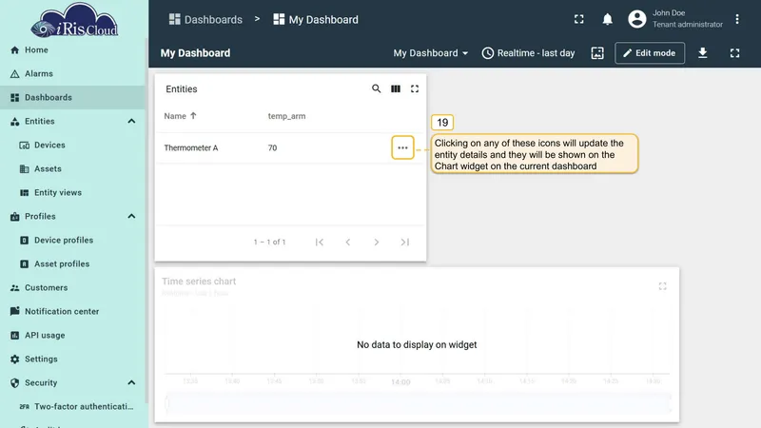The height and width of the screenshot is (428, 761).
Task: Click the Settings gear icon
Action: tap(14, 360)
